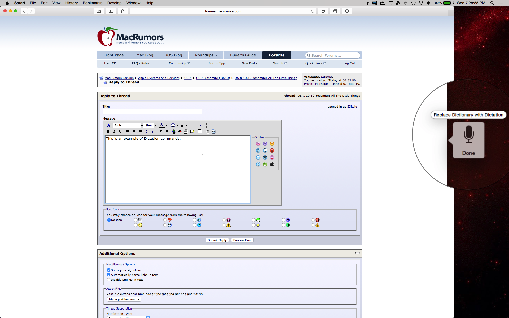Toggle underline formatting in the message editor

coord(120,131)
